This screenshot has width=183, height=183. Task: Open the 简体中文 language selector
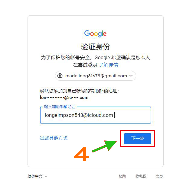[38, 176]
